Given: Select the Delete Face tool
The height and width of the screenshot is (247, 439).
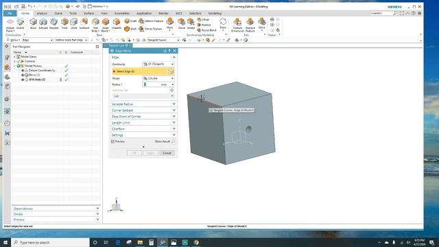Looking at the screenshot, I should pos(191,24).
